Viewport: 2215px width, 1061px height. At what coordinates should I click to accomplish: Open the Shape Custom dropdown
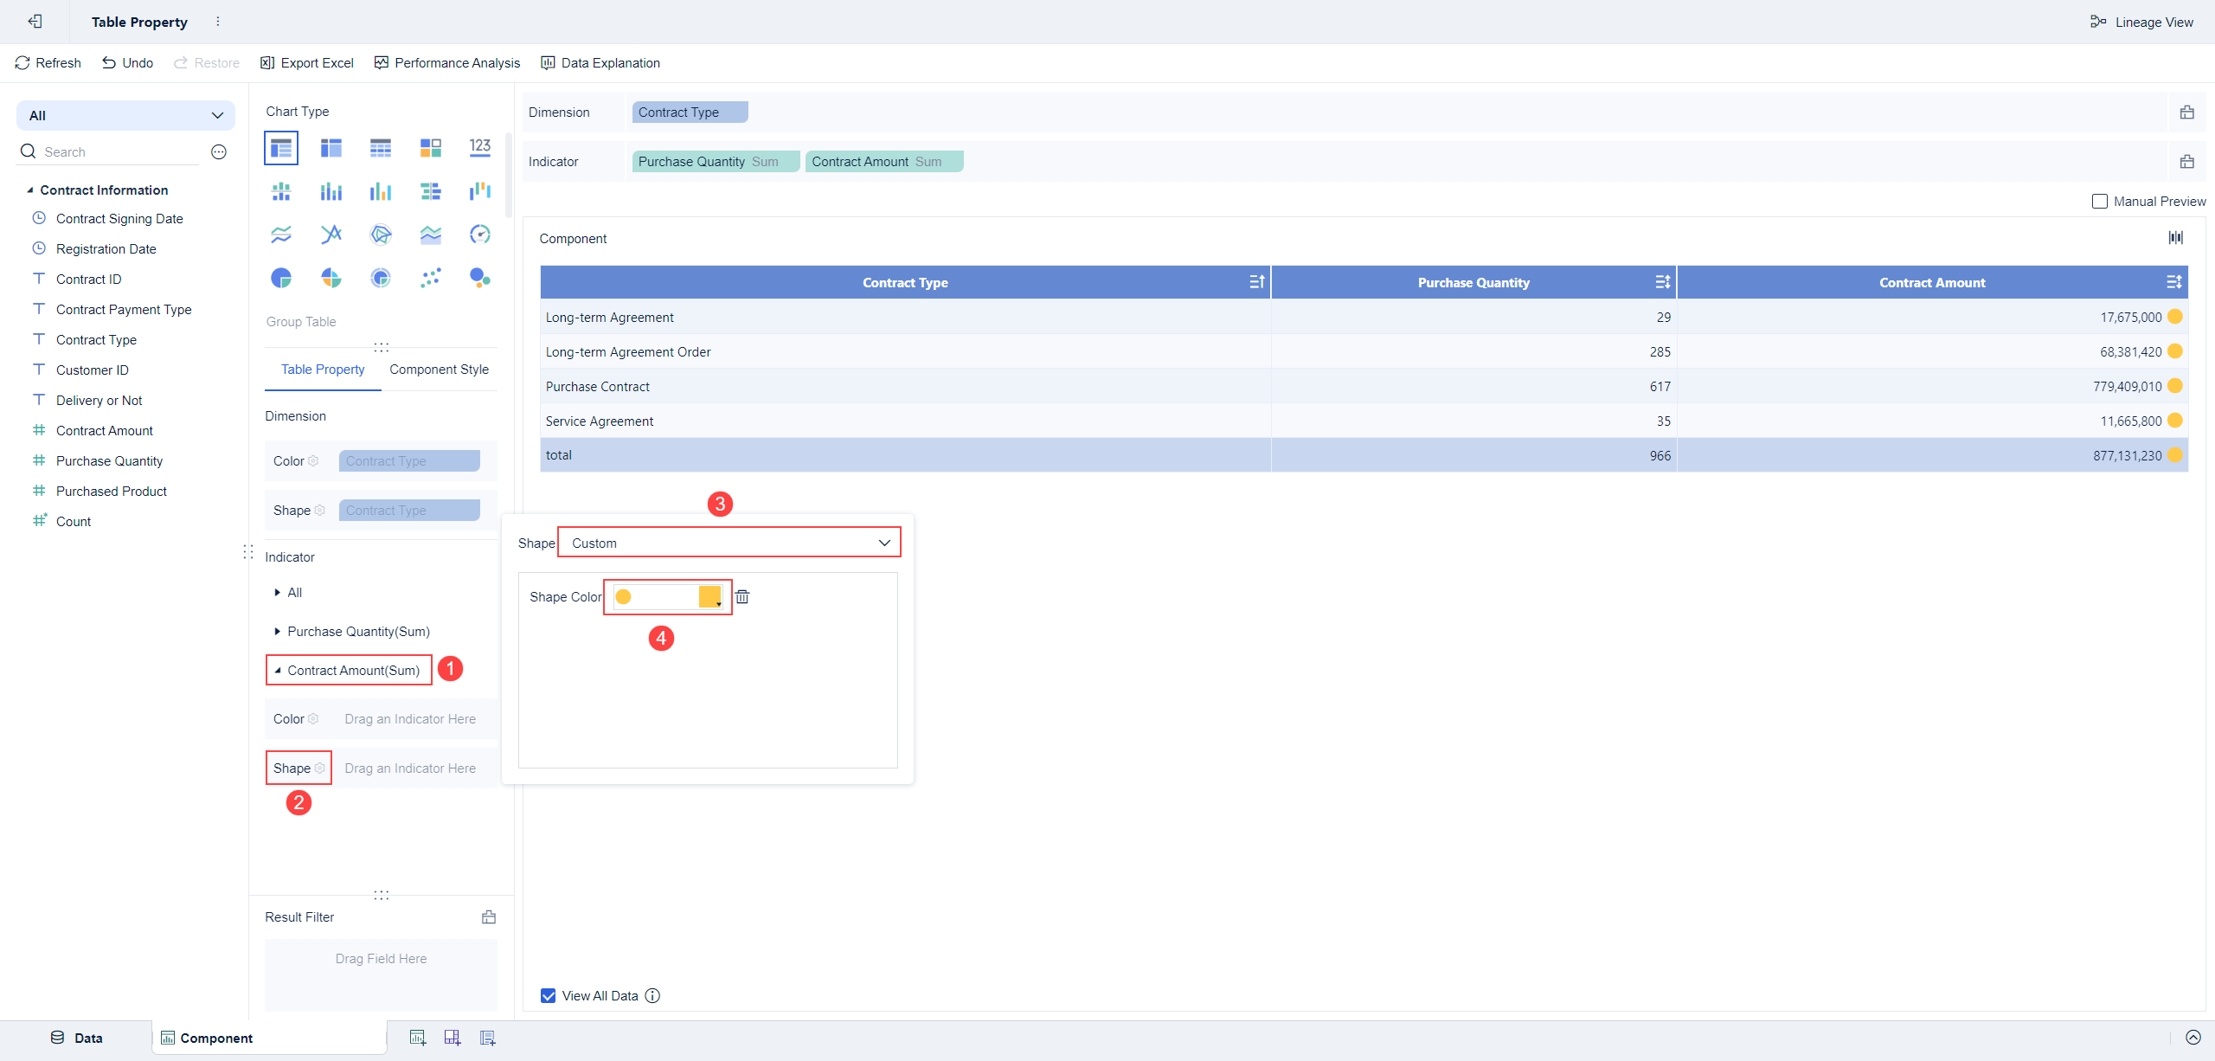pyautogui.click(x=729, y=543)
